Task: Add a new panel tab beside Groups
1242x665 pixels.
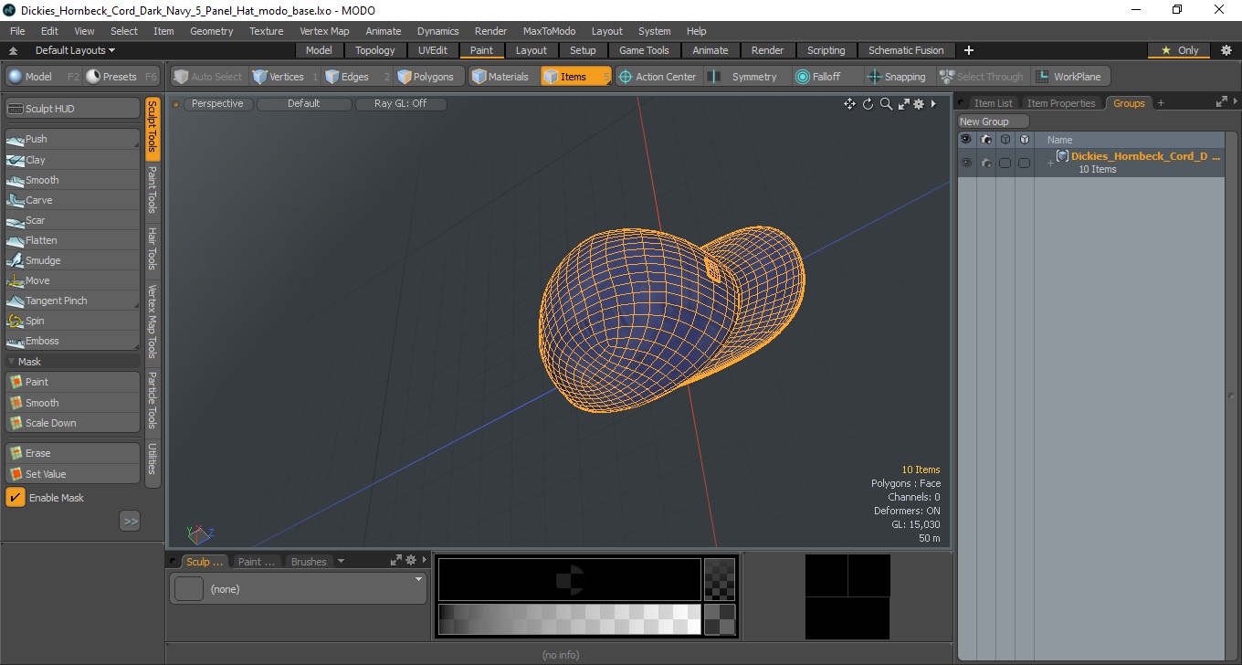Action: [1161, 103]
